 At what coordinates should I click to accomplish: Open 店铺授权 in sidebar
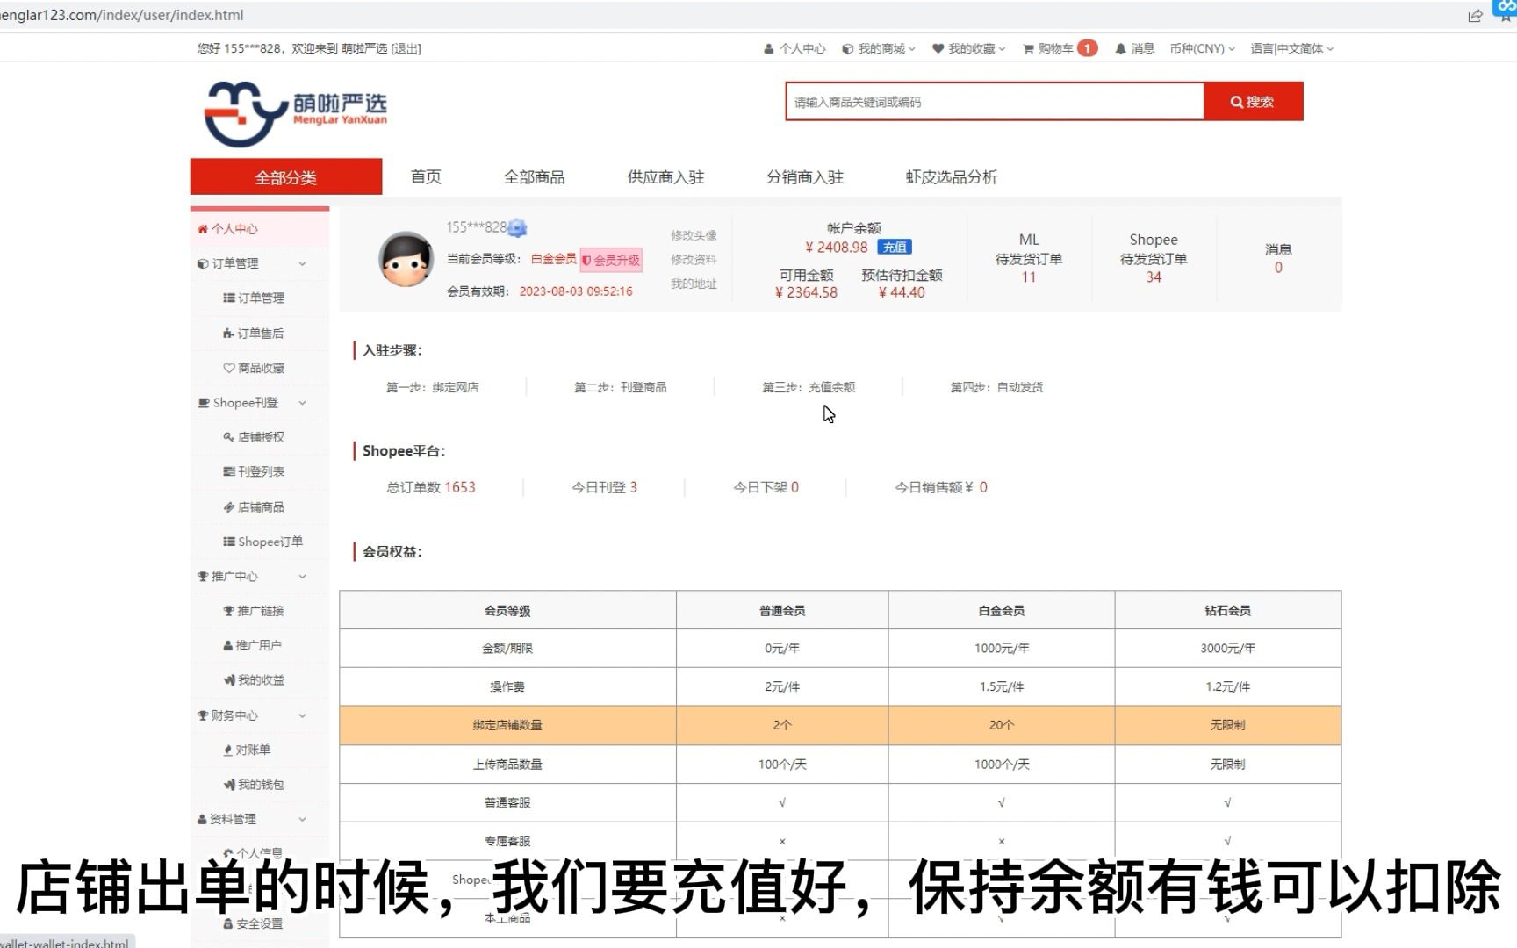[254, 437]
